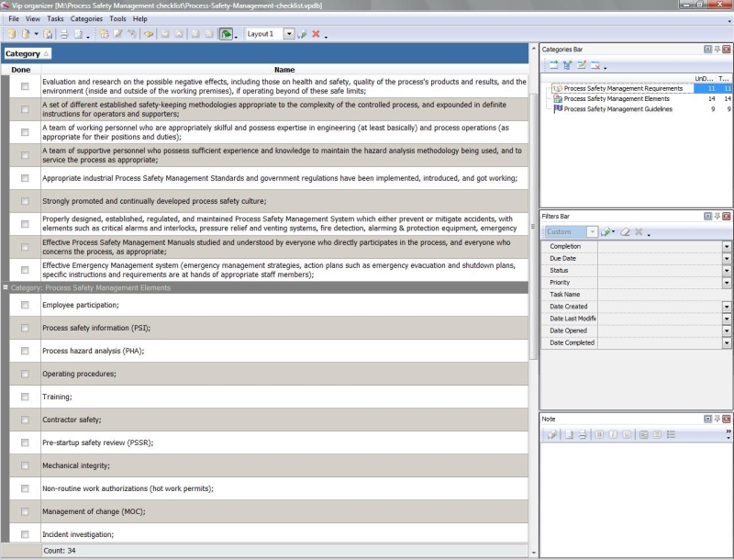Screen dimensions: 734x560
Task: Tick the checkbox for Mechanical integrity
Action: (x=25, y=465)
